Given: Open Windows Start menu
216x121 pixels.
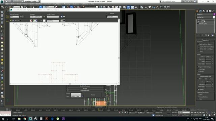Looking at the screenshot, I should pos(2,119).
